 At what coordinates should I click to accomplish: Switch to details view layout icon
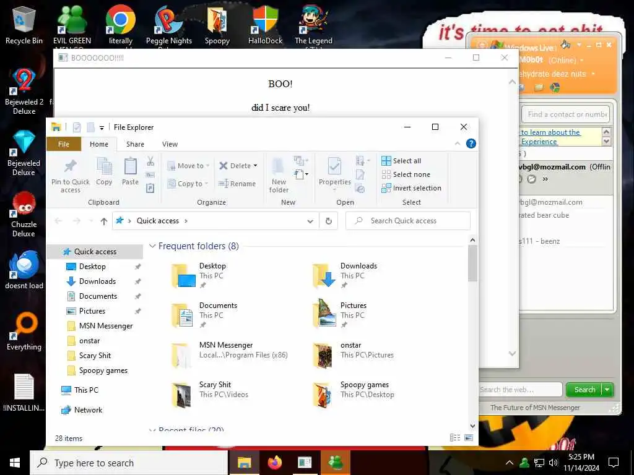coord(455,437)
